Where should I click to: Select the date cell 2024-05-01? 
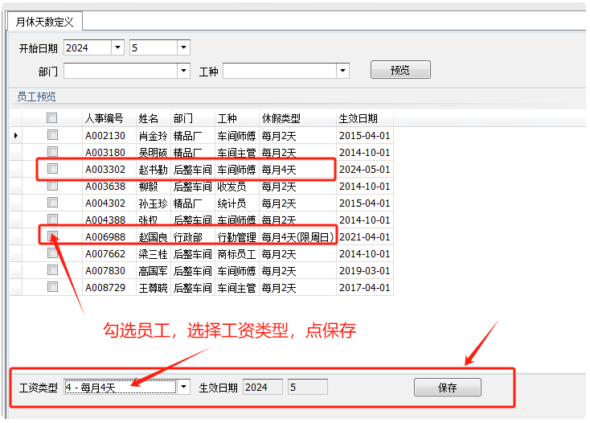[x=365, y=170]
